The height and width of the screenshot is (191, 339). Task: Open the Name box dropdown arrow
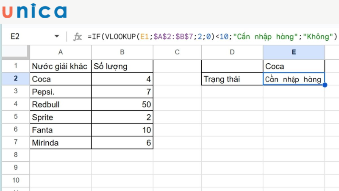(x=57, y=37)
